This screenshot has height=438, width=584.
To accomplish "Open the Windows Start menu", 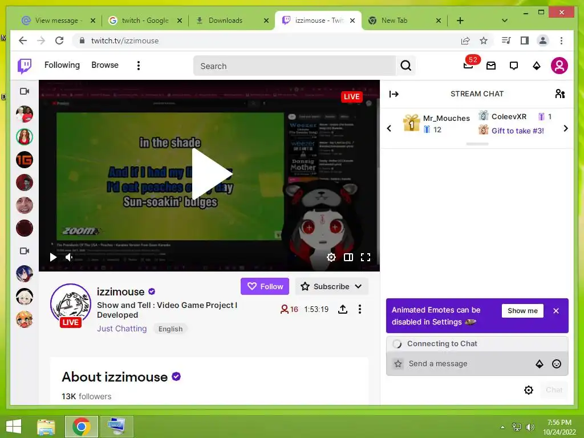I will pos(14,427).
